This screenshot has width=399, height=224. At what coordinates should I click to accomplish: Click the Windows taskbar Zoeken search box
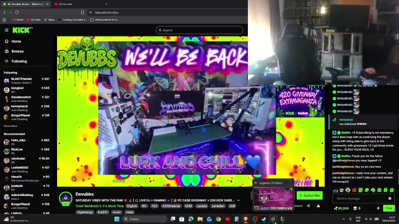point(145,219)
